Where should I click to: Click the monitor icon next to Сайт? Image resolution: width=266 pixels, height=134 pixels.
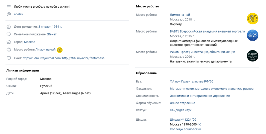pyautogui.click(x=9, y=58)
